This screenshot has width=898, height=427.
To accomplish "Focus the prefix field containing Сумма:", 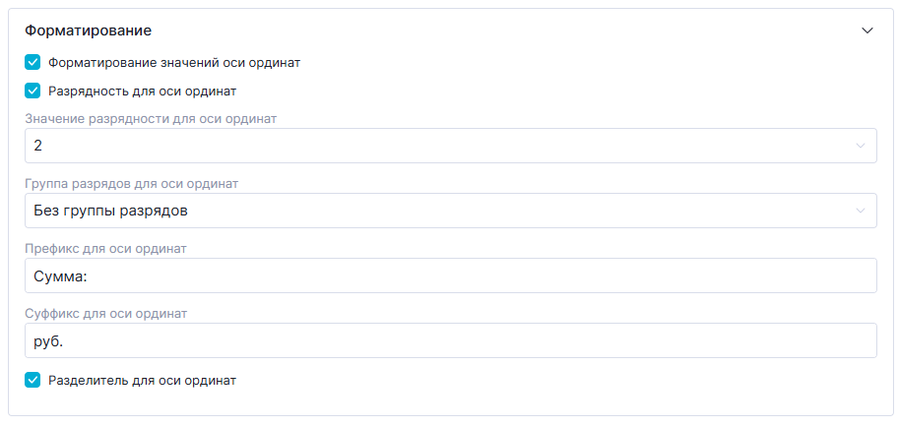I will pyautogui.click(x=61, y=276).
